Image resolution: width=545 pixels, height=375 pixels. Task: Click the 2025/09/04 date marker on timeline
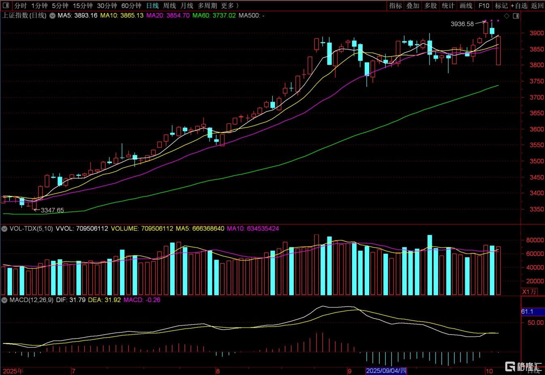coord(386,371)
